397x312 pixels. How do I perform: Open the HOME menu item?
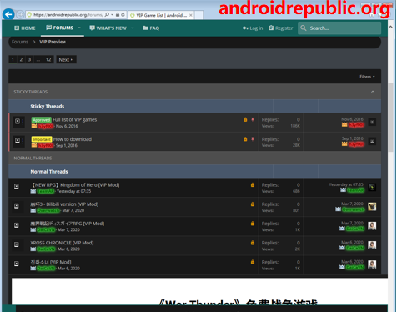(25, 28)
